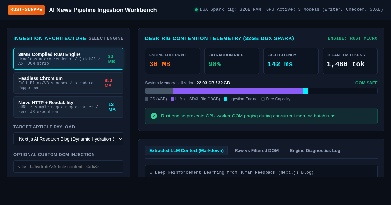The image size is (391, 205).
Task: Select the 30MB Compiled Rust Engine option
Action: 68,59
